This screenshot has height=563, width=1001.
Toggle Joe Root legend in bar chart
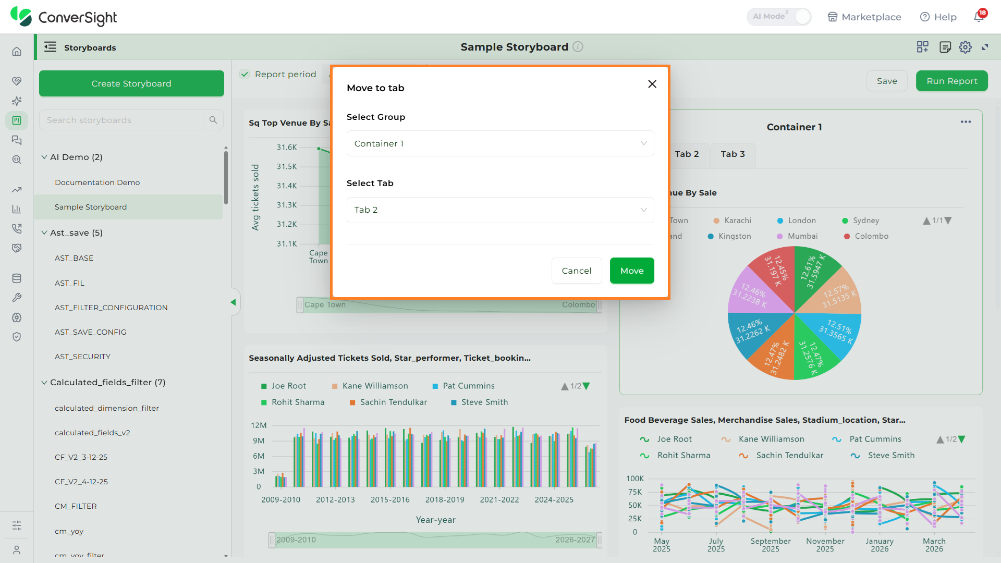pyautogui.click(x=283, y=386)
